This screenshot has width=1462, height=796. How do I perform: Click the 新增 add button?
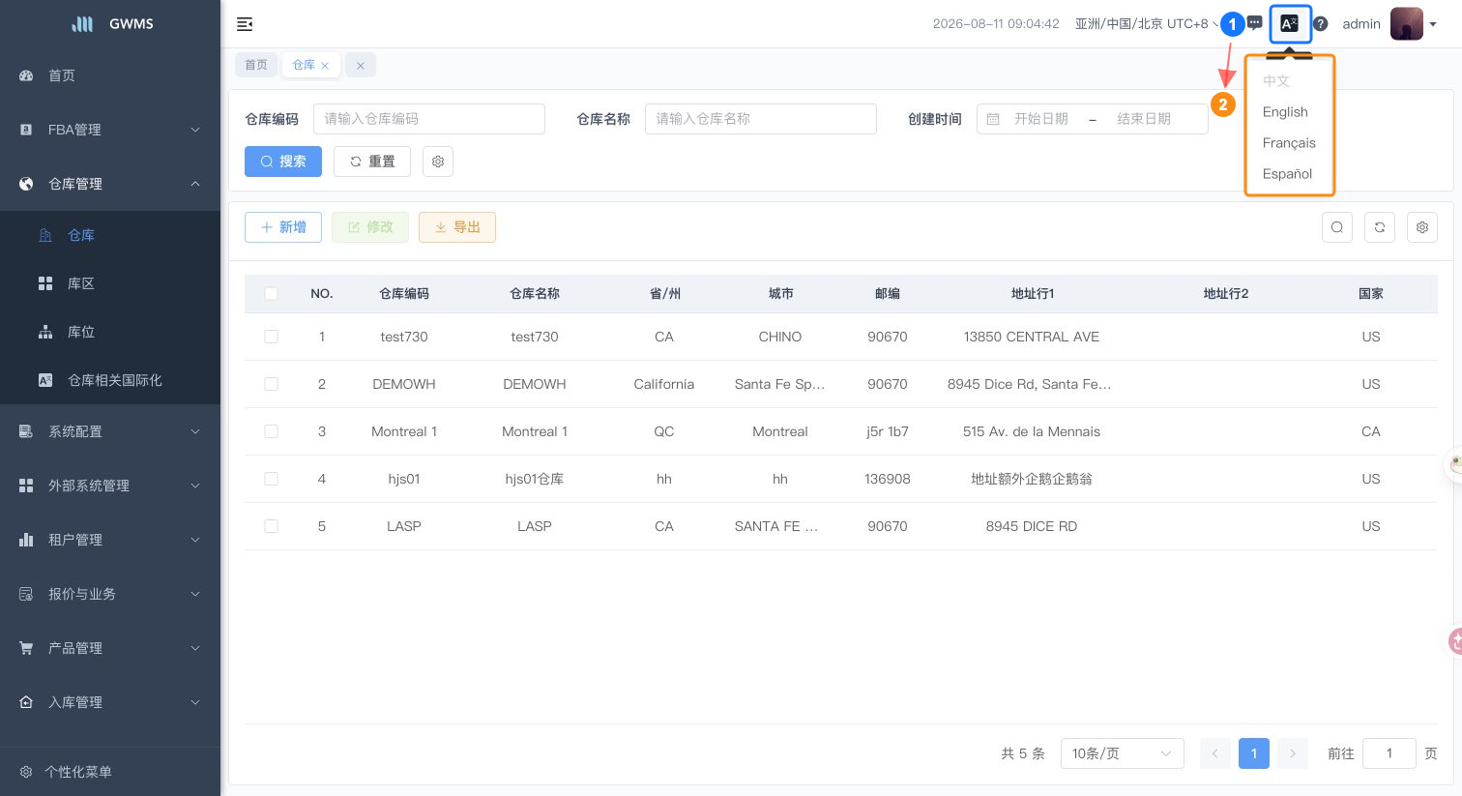click(x=283, y=227)
